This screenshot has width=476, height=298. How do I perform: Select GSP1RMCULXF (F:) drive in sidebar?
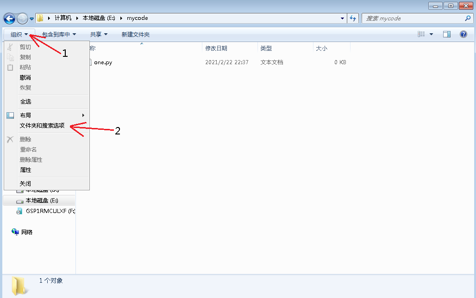pos(50,211)
